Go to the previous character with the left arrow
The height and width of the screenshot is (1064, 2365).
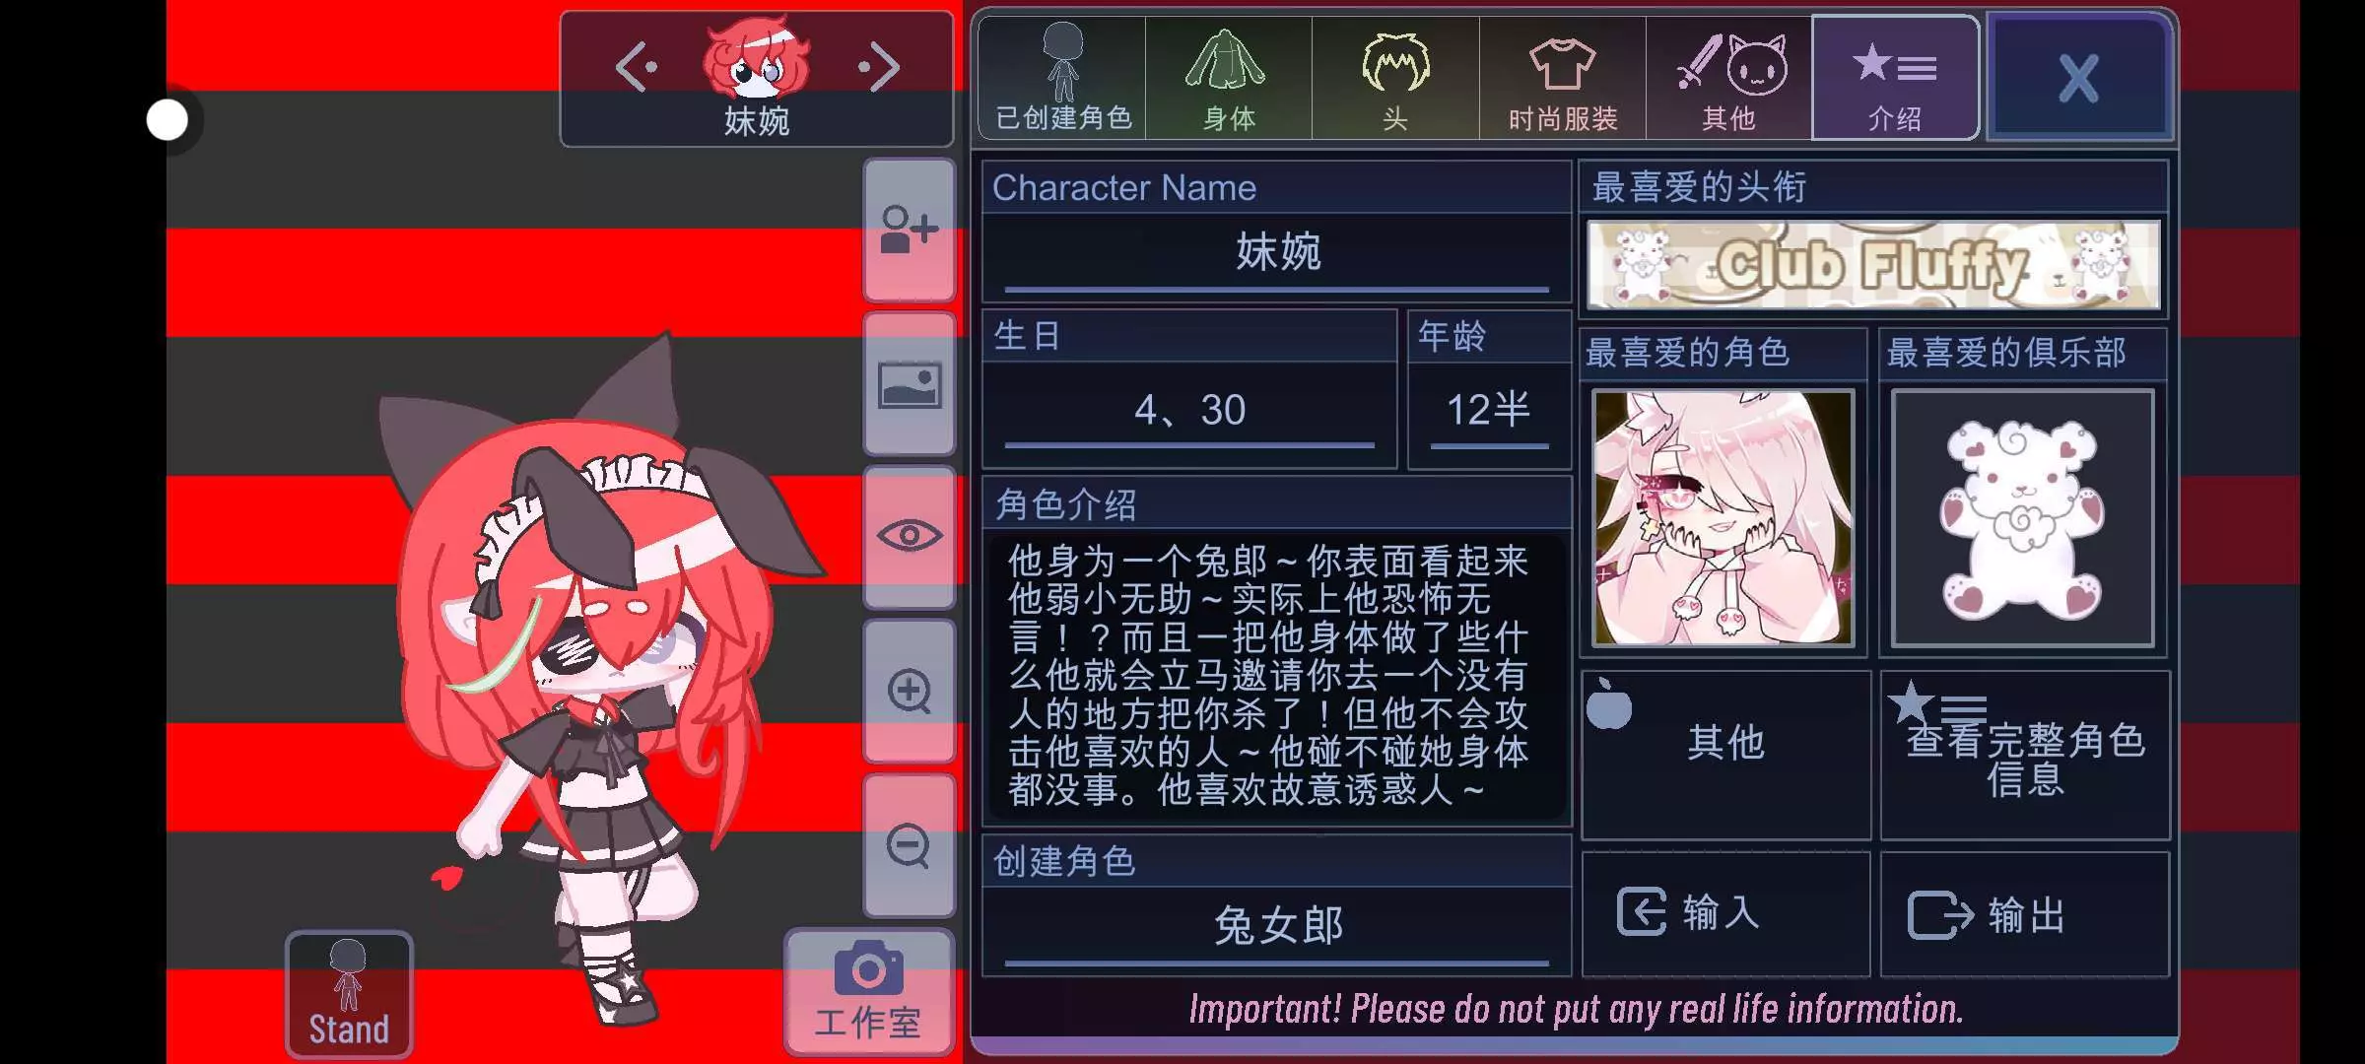[636, 67]
